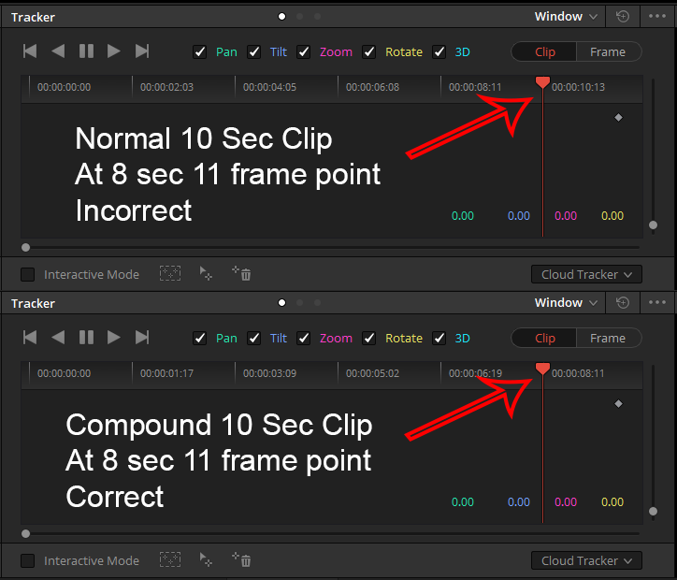Viewport: 677px width, 580px height.
Task: Toggle Pan checkbox in top Tracker
Action: tap(199, 51)
